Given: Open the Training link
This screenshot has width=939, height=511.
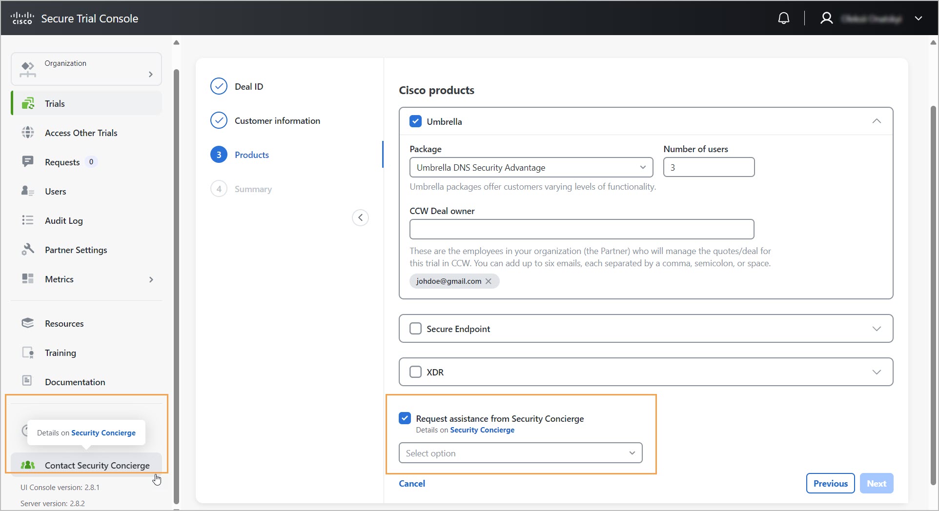Looking at the screenshot, I should [x=60, y=353].
